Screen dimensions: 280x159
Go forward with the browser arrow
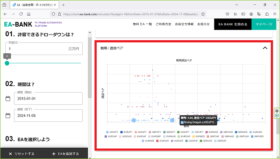tap(13, 14)
